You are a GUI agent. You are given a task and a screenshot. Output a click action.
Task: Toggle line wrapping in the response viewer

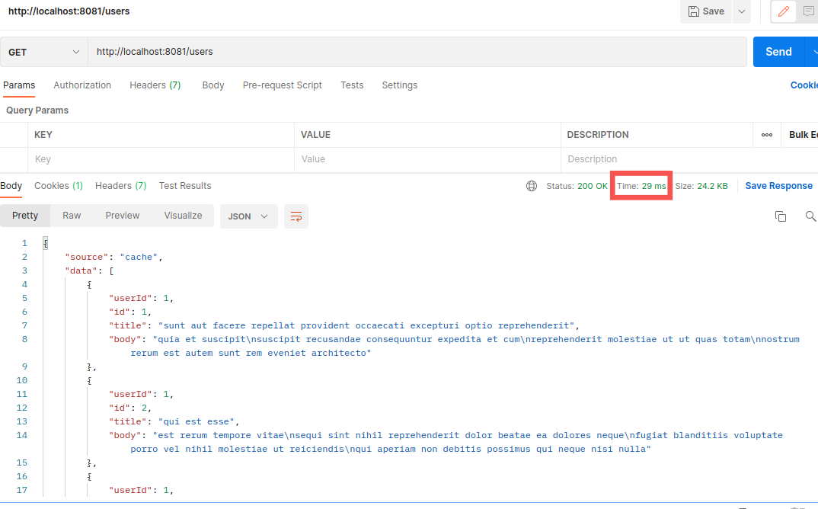point(296,216)
